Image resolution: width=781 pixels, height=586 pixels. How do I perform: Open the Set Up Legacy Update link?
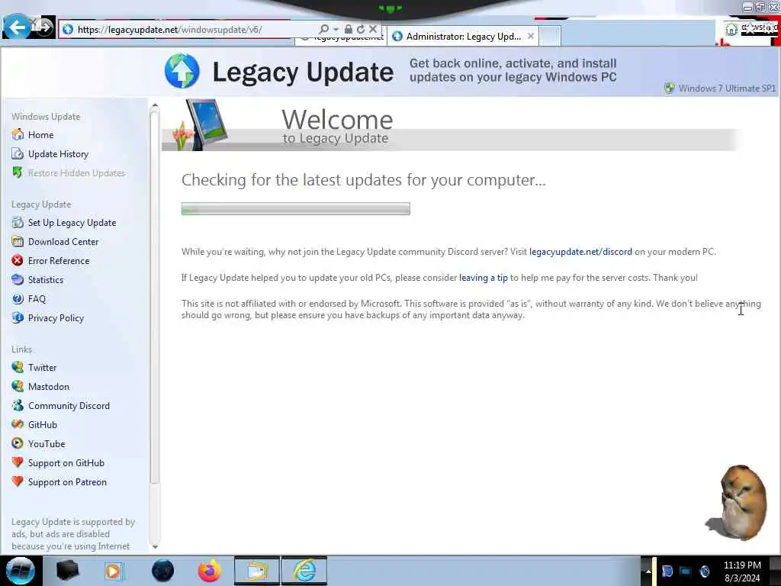(x=72, y=223)
